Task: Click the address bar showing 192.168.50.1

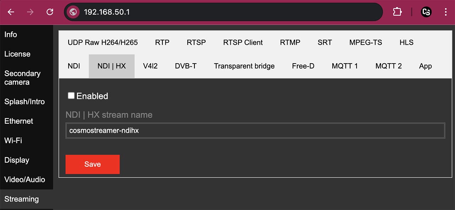Action: click(223, 12)
